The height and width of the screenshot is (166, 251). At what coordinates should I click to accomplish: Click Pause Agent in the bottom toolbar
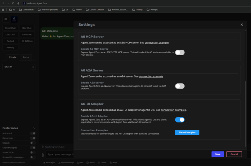click(x=49, y=163)
